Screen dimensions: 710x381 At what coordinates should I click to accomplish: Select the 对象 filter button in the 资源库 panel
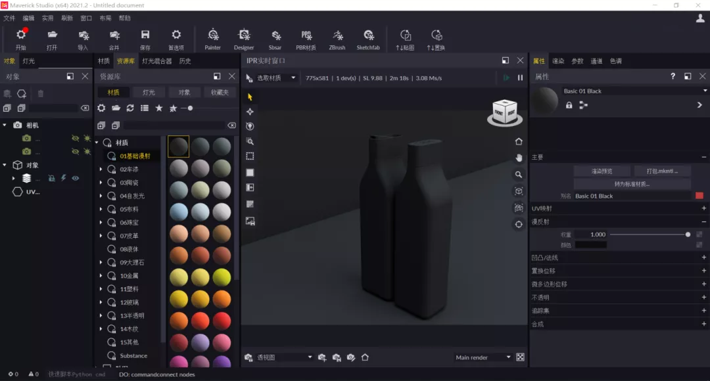point(184,93)
